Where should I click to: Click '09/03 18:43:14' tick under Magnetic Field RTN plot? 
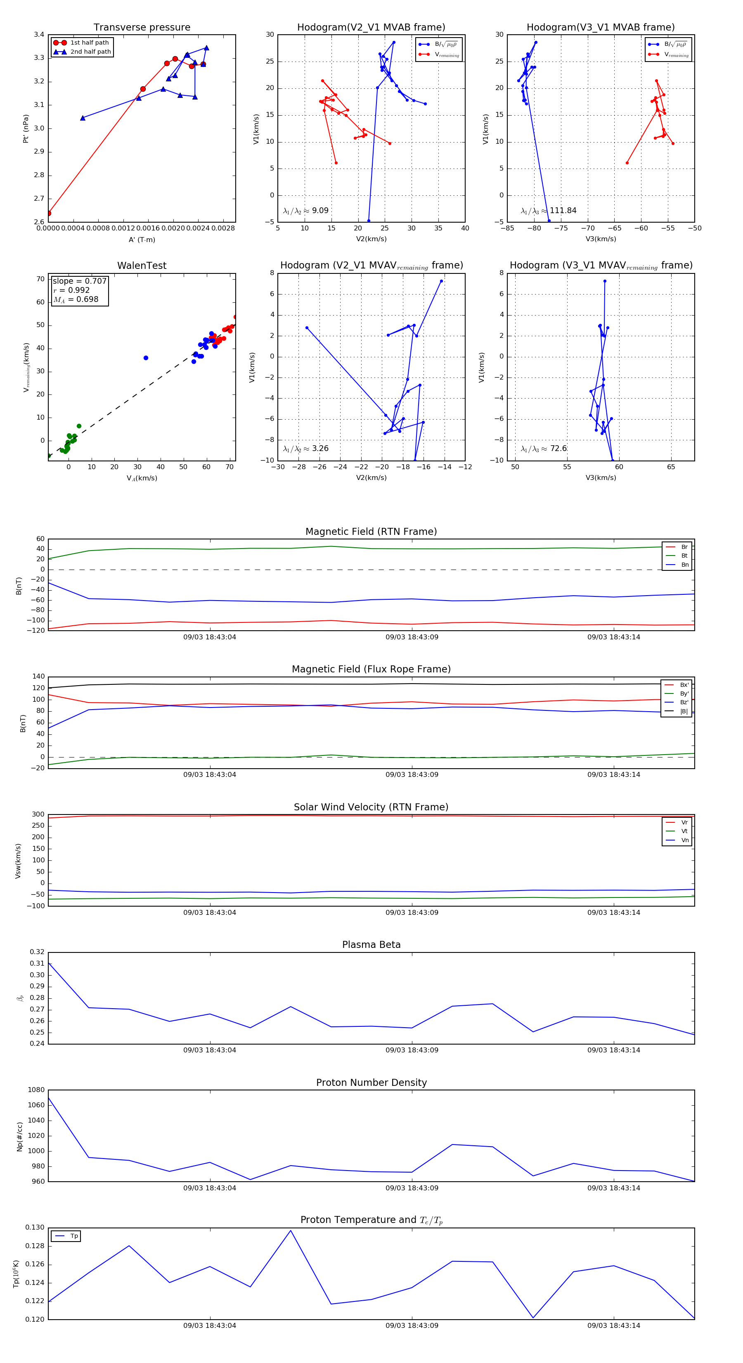tap(613, 637)
